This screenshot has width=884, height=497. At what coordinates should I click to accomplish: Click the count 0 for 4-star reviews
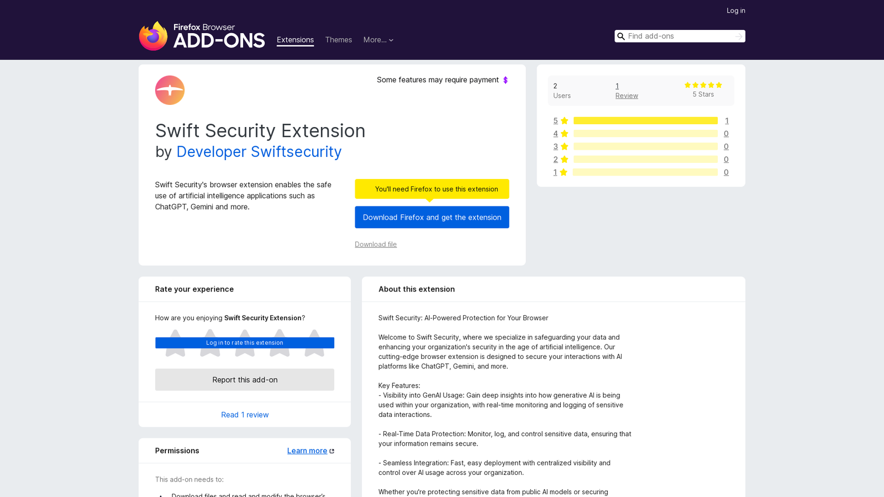pos(726,134)
